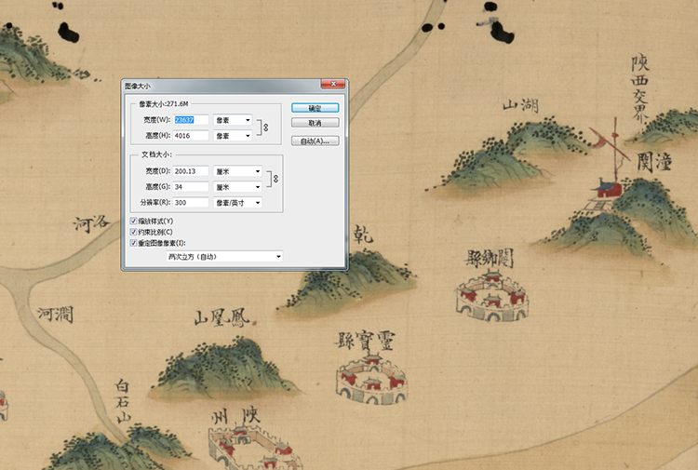Click the 确定 (OK) button
The height and width of the screenshot is (470, 698).
315,108
